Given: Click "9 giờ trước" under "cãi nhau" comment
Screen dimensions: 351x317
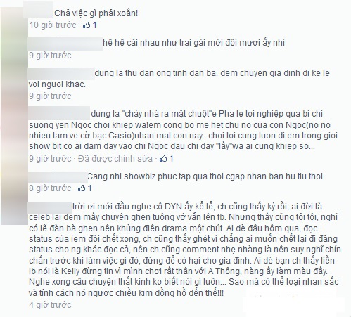Looking at the screenshot, I should click(x=50, y=56).
